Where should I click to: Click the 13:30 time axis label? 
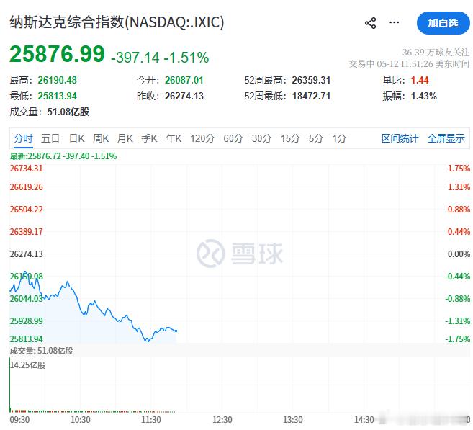(x=293, y=420)
